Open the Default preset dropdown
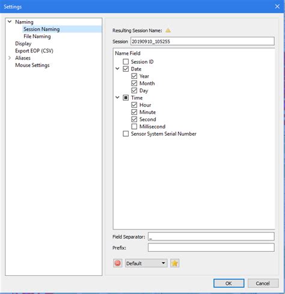The image size is (285, 294). pyautogui.click(x=146, y=263)
